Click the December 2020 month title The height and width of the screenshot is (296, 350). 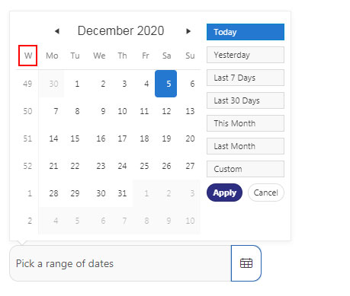click(121, 30)
